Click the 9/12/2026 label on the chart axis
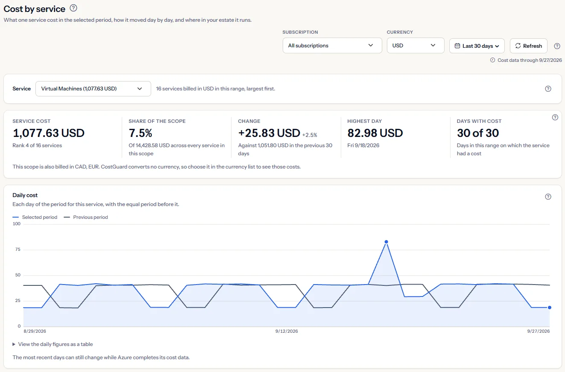 click(x=287, y=331)
